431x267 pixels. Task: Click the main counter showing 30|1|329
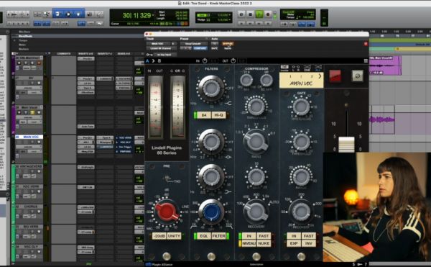pyautogui.click(x=136, y=15)
